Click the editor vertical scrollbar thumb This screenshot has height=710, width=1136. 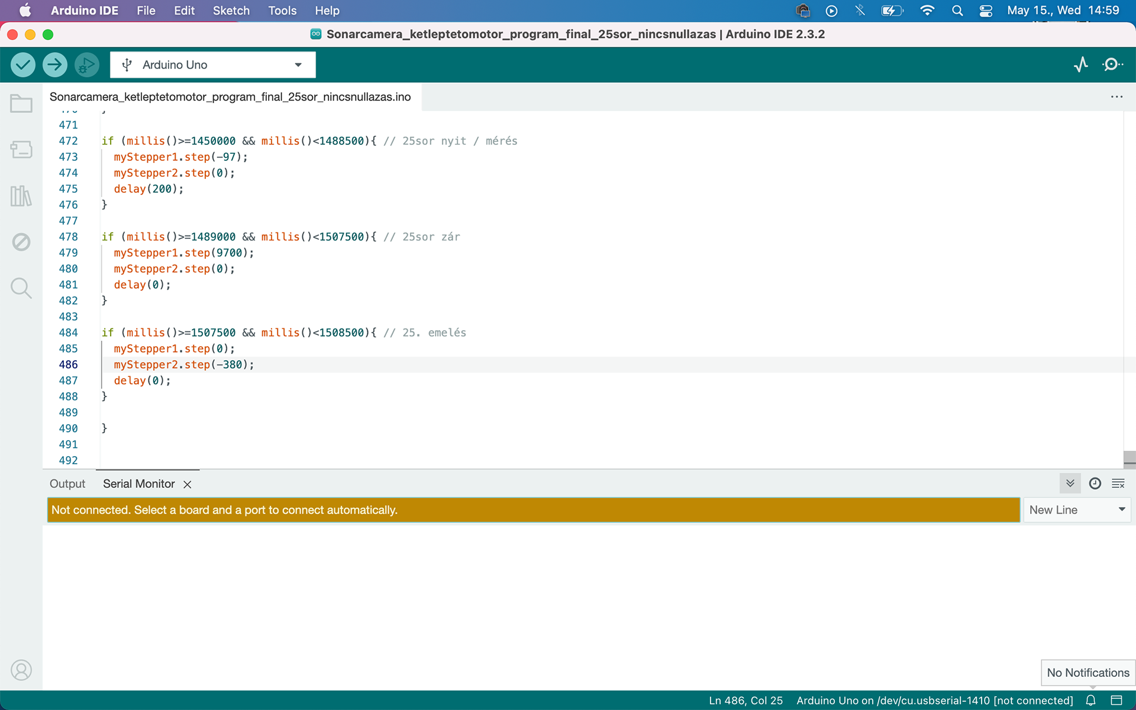point(1129,459)
